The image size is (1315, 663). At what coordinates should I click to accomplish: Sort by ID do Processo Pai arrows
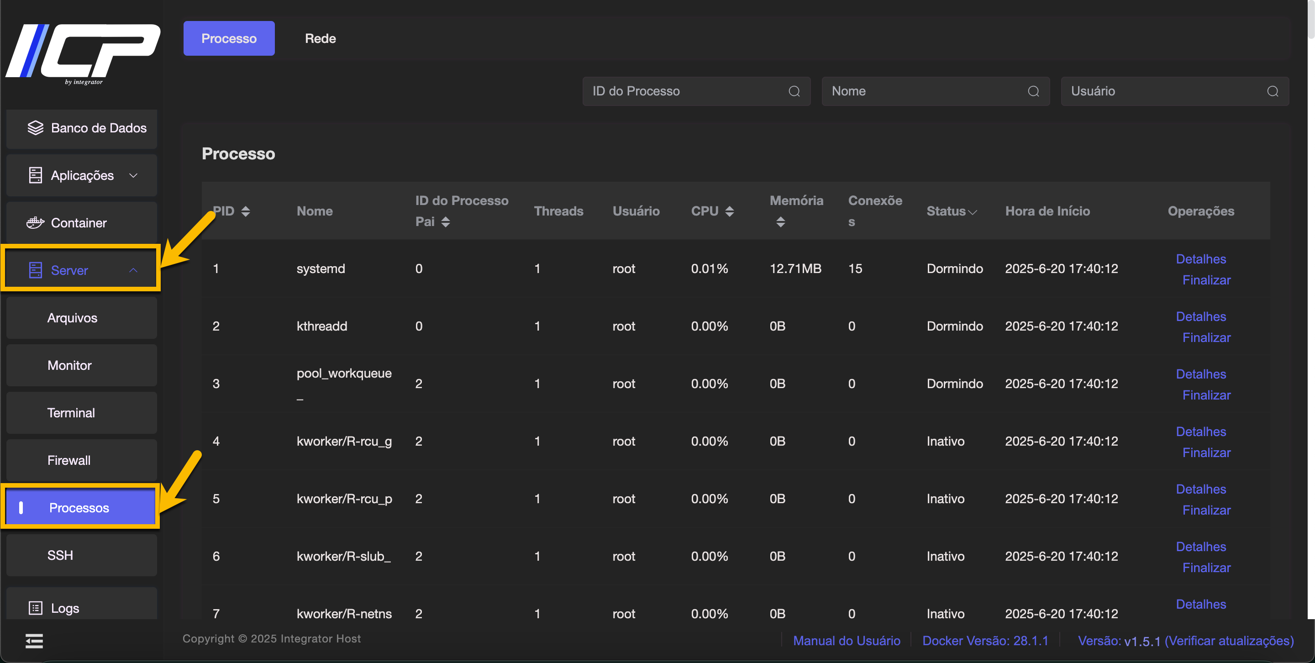pyautogui.click(x=446, y=222)
